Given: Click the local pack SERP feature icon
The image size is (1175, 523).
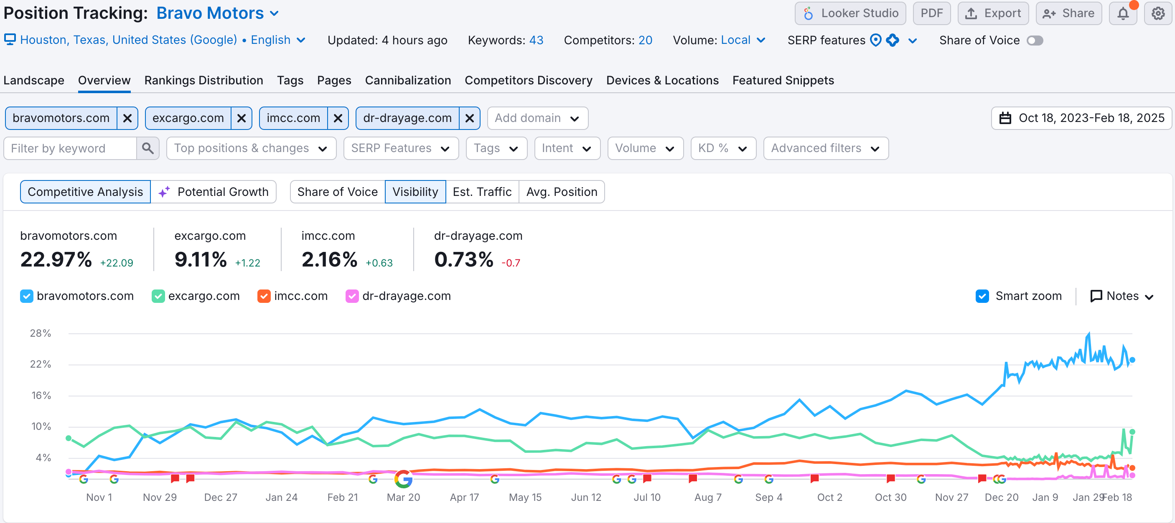Looking at the screenshot, I should point(875,40).
